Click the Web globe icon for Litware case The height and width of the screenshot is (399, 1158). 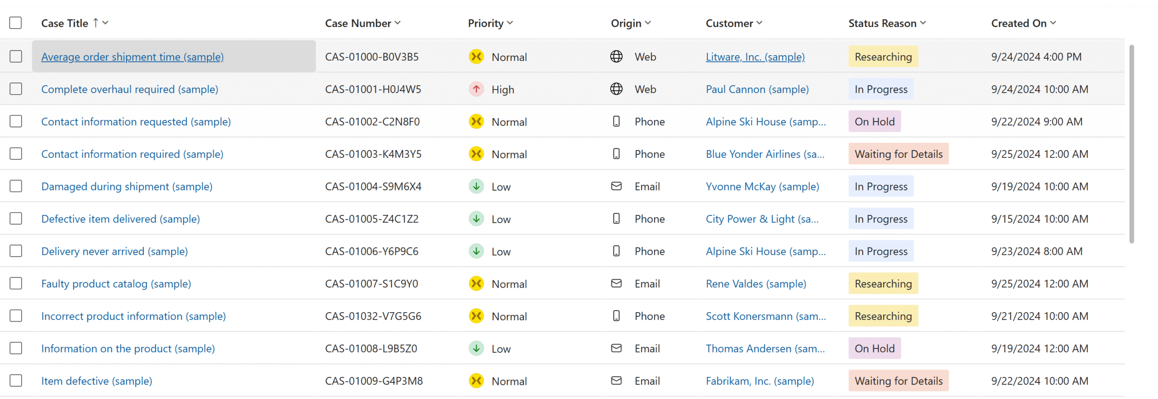click(x=616, y=57)
